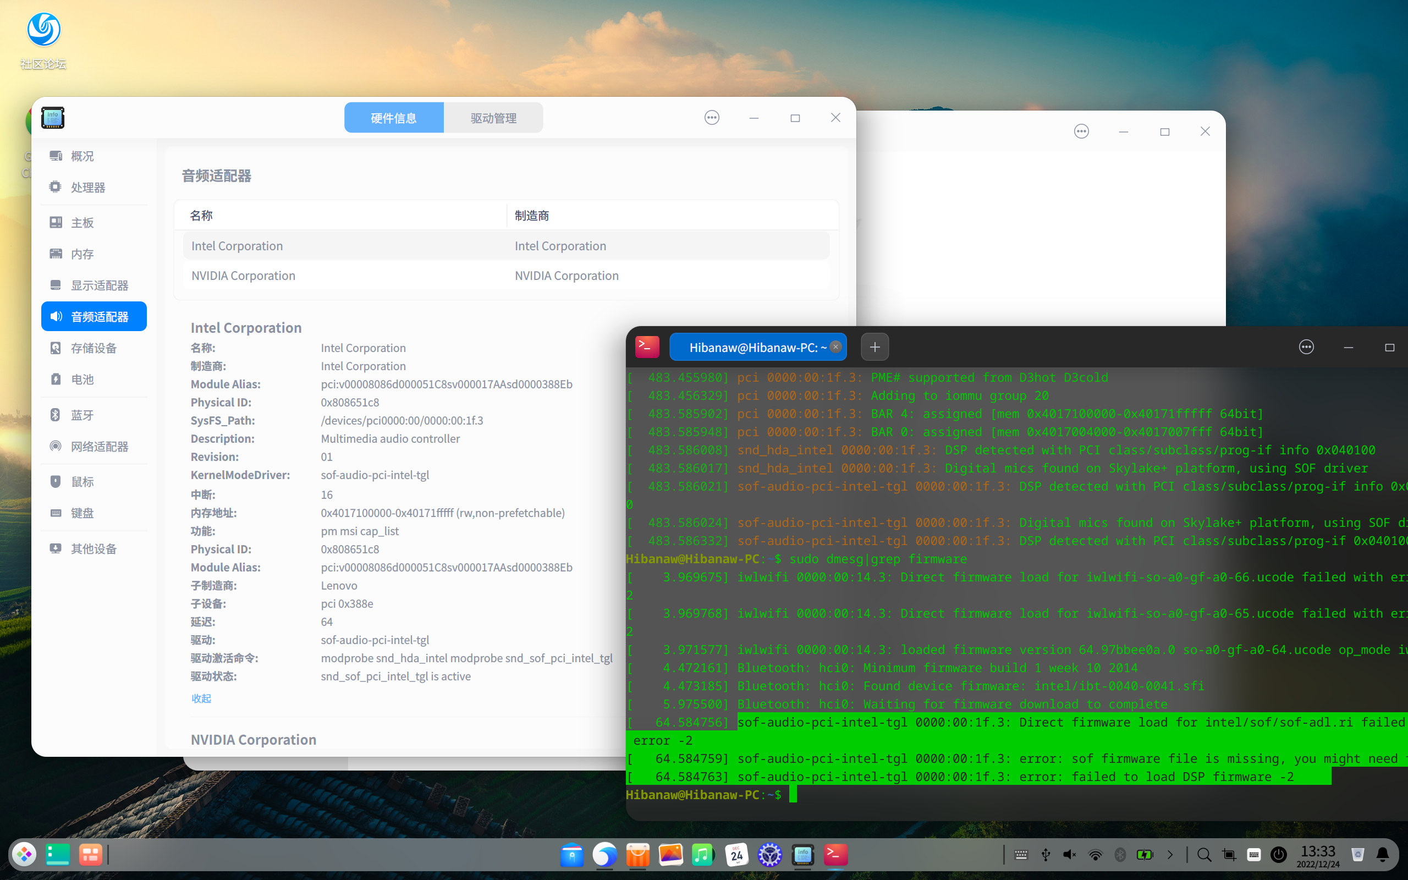Switch to the 驱动管理 tab
The width and height of the screenshot is (1408, 880).
(x=493, y=118)
